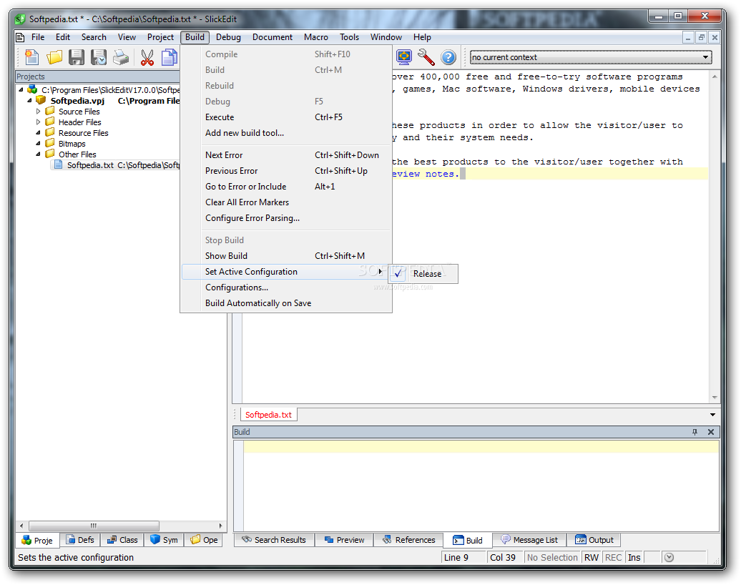Screen dimensions: 741x585
Task: Switch to the Message List tab
Action: [529, 540]
